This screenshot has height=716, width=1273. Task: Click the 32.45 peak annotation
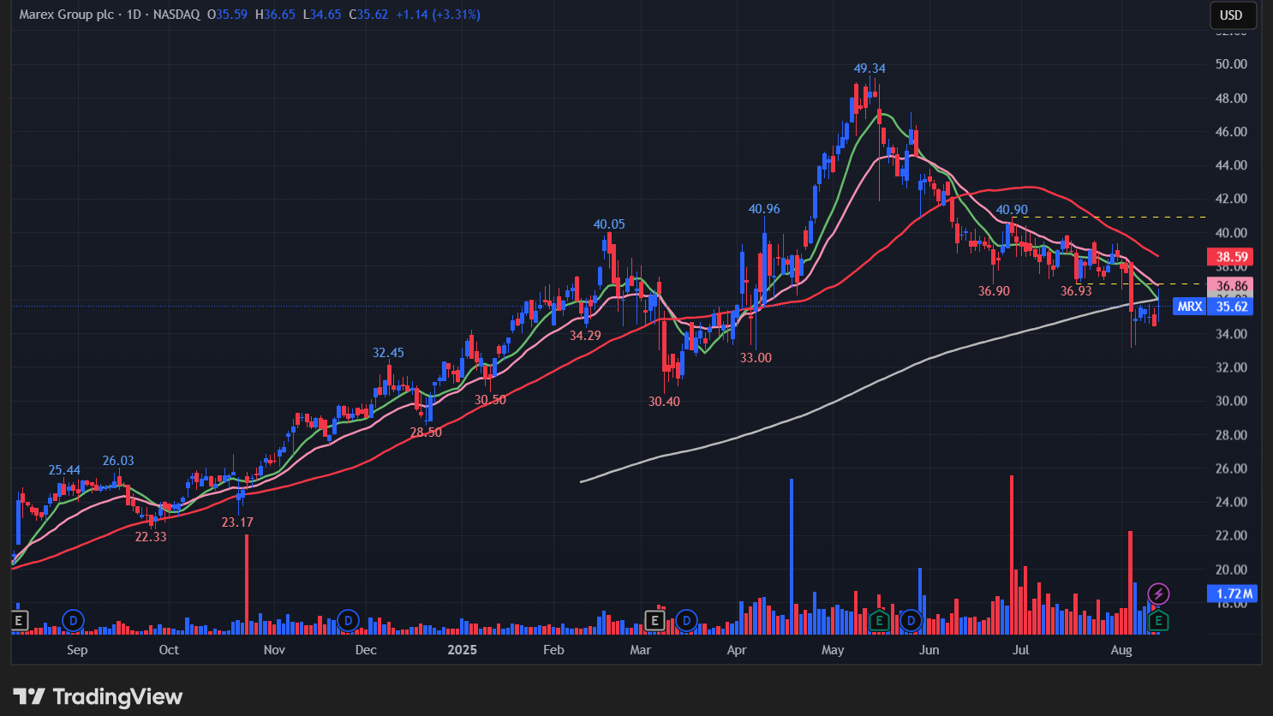click(x=388, y=353)
